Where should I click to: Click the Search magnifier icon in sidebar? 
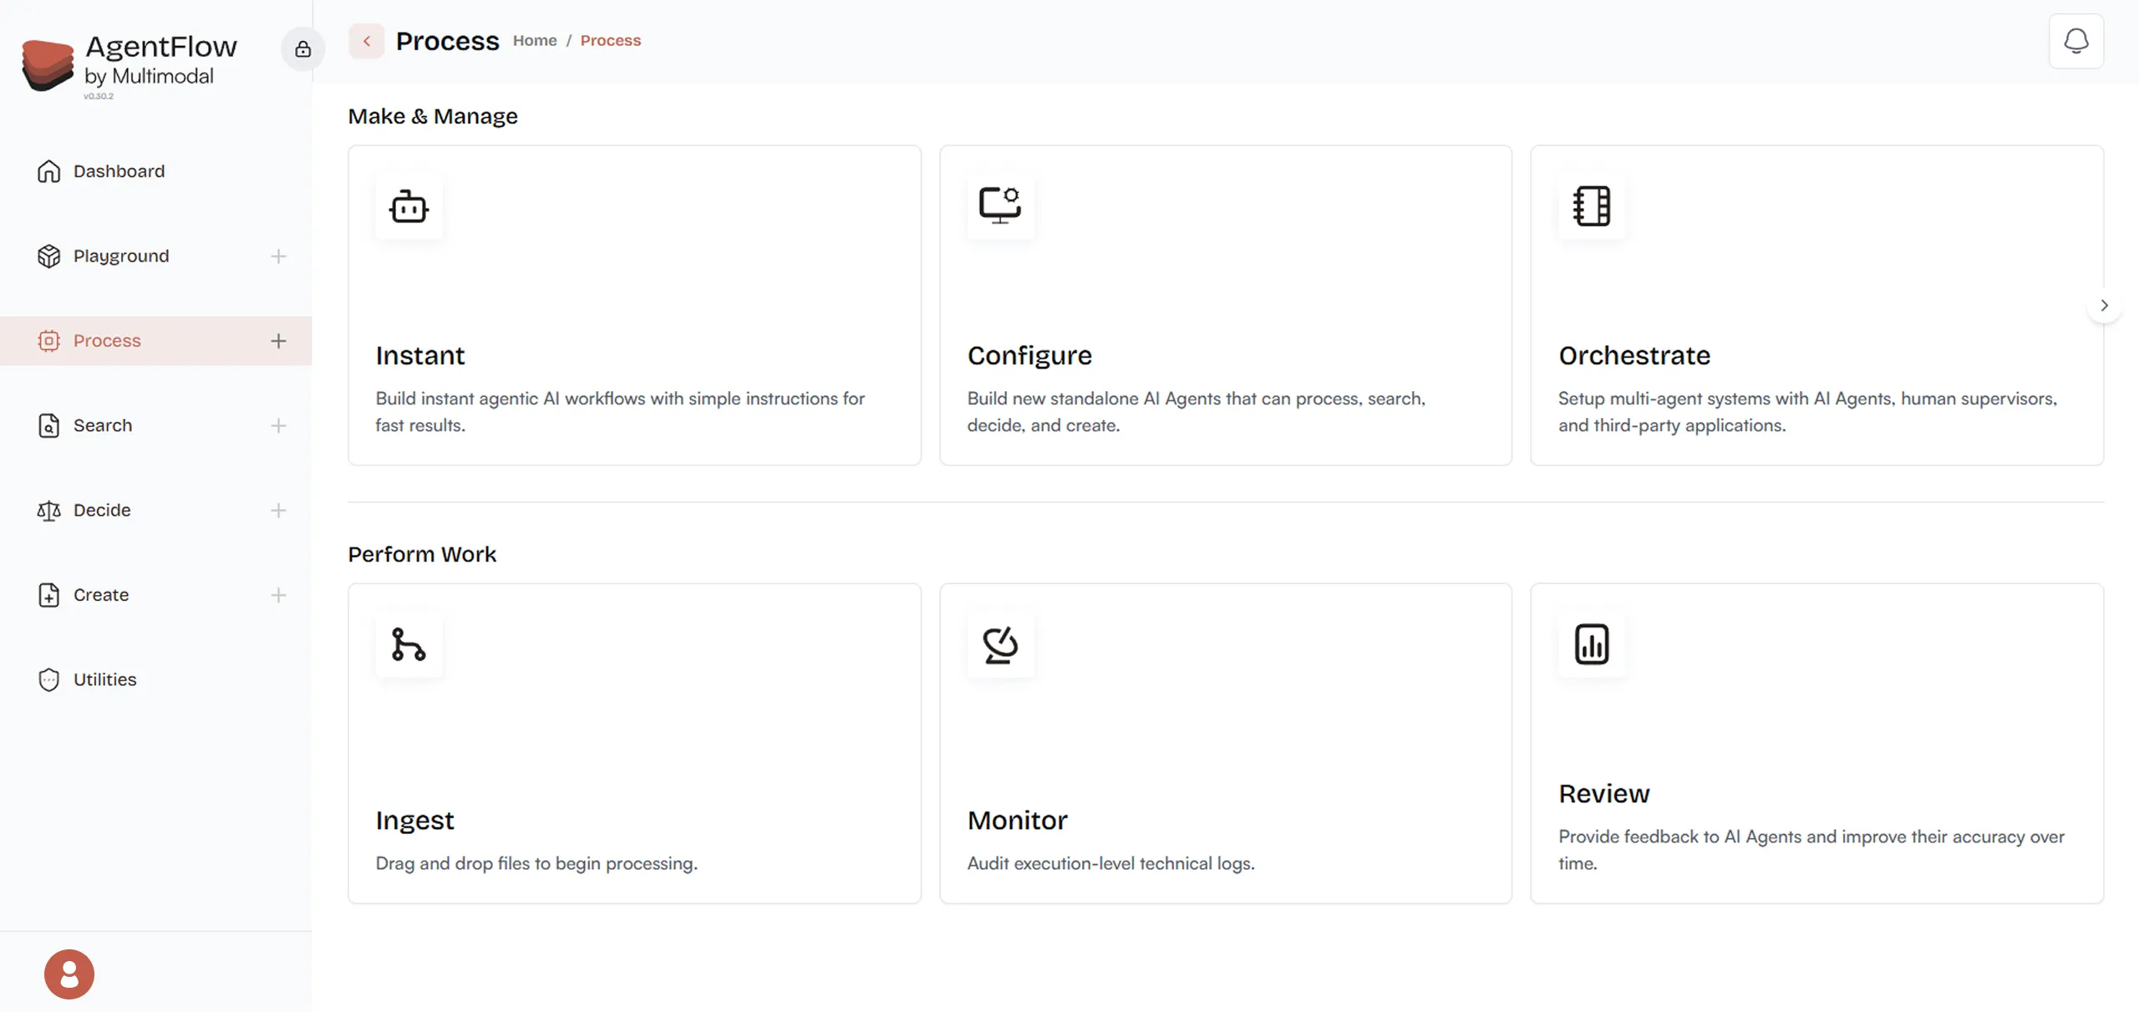pos(48,425)
